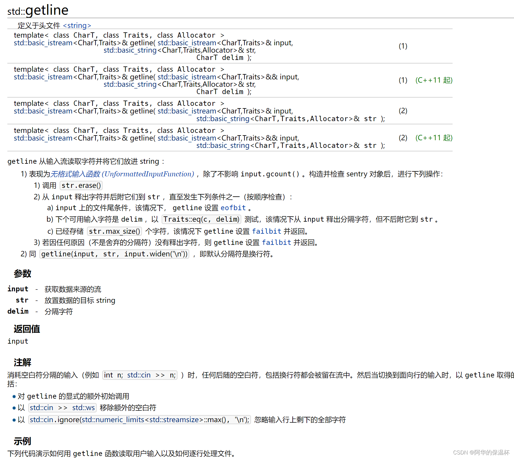Follow the eofbit link in condition a)
Screen dimensions: 514x458
[233, 208]
